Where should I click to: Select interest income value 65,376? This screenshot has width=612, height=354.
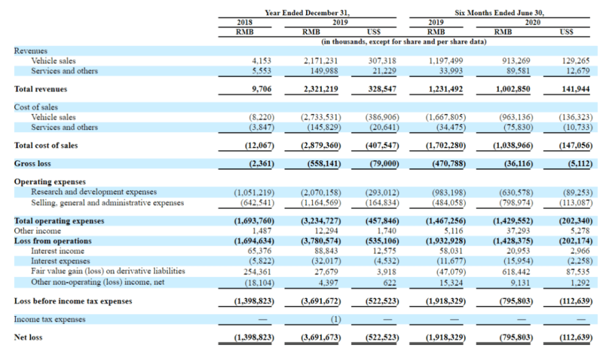259,251
